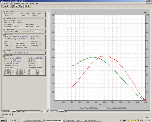Switch right pane to Table tab
This screenshot has height=122, width=152.
click(x=66, y=111)
